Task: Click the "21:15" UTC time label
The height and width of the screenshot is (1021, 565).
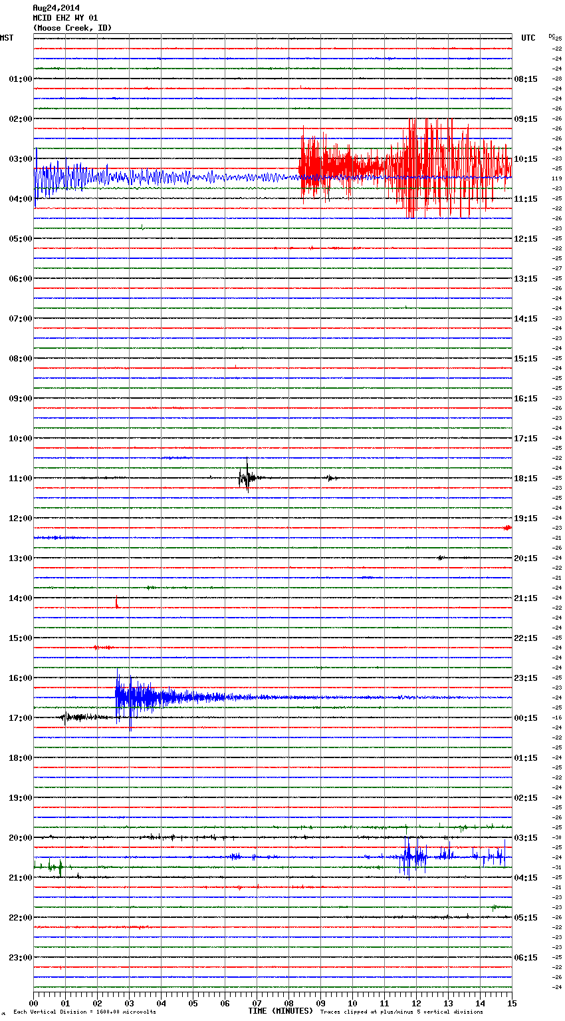Action: (526, 598)
